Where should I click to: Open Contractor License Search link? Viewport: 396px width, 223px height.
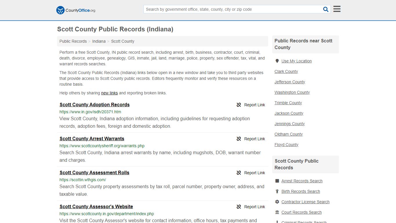click(x=305, y=202)
